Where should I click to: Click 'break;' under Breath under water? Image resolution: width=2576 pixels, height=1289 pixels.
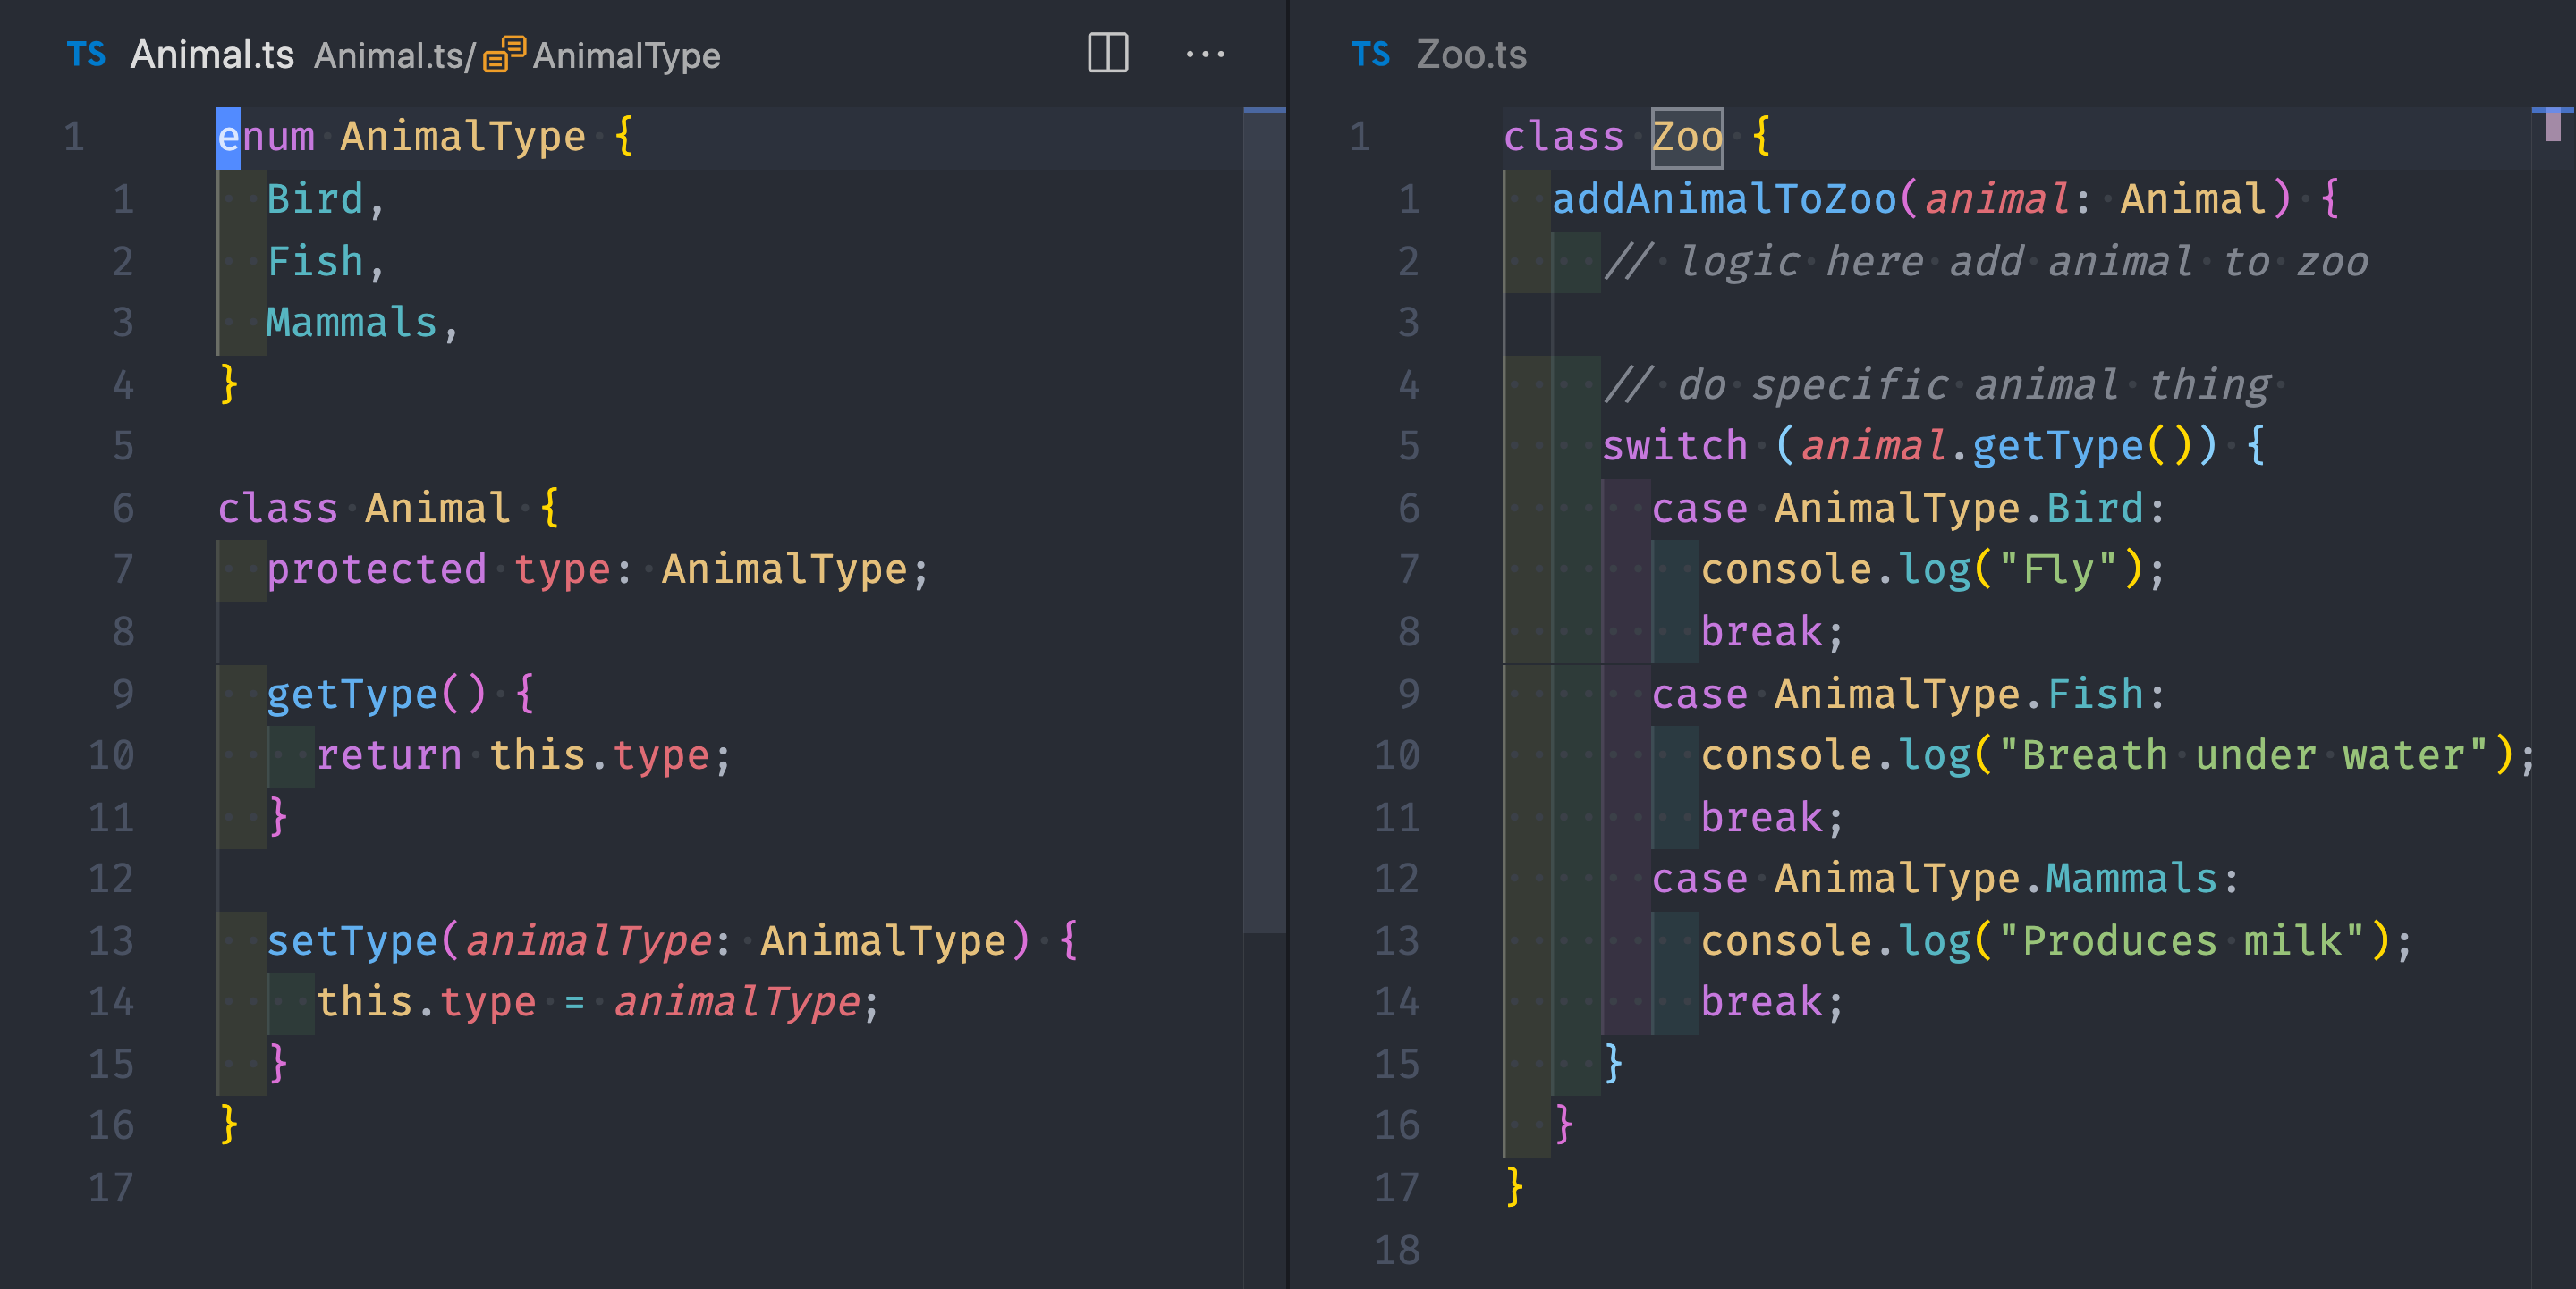[1773, 819]
